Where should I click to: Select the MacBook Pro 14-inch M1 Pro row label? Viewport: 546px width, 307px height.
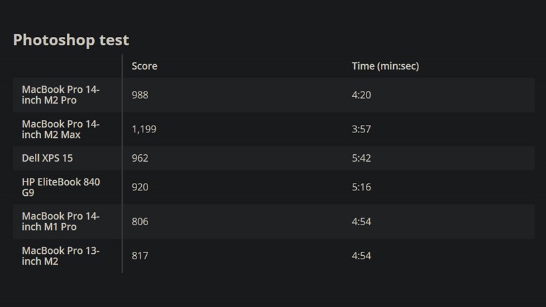[61, 222]
